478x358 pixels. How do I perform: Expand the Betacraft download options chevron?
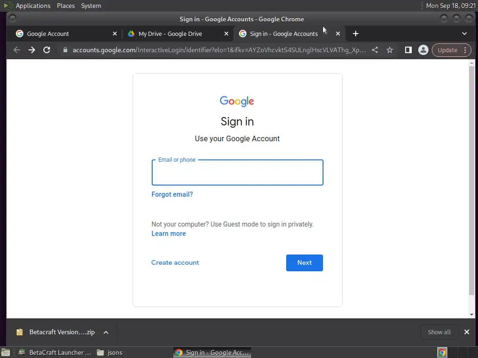106,332
